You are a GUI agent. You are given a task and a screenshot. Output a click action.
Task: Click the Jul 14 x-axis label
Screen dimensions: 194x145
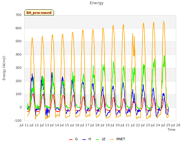(55, 125)
